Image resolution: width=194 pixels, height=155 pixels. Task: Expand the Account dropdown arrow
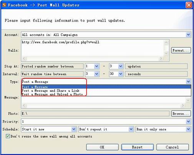point(188,35)
